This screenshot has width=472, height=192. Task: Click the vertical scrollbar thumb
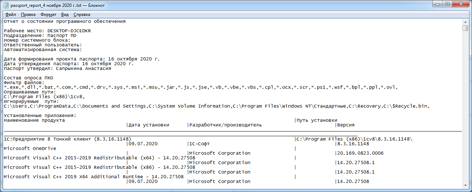pos(465,28)
